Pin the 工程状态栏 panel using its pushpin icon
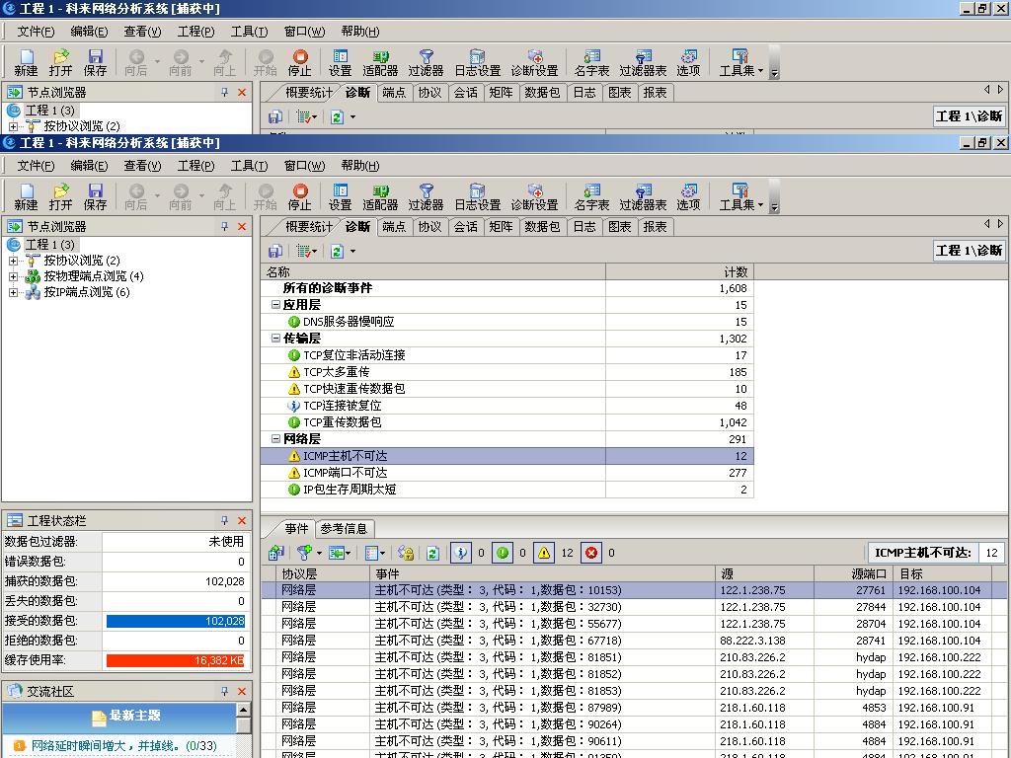Image resolution: width=1011 pixels, height=758 pixels. pyautogui.click(x=225, y=520)
